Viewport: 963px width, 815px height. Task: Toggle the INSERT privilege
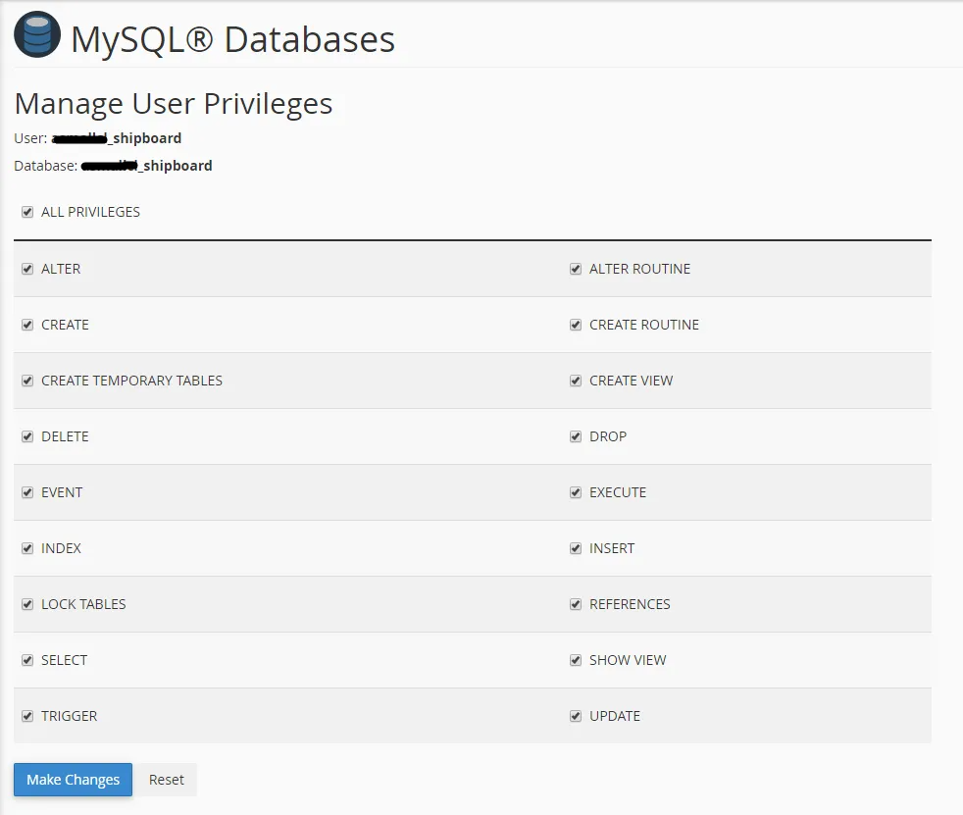click(x=575, y=548)
